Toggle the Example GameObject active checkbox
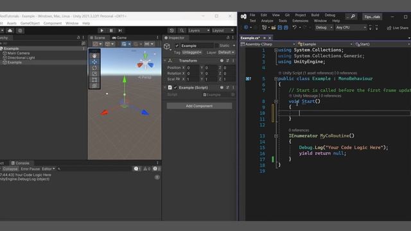Viewport: 411px width, 231px height. tap(177, 46)
